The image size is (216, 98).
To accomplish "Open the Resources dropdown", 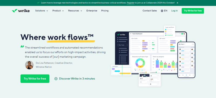I will [x=75, y=11].
